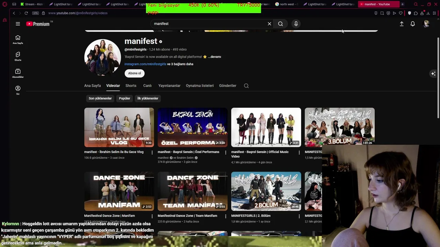The image size is (440, 247).
Task: Open the channel Ana Sayfa tab
Action: (92, 86)
